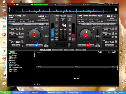126x94 pixels.
Task: Click the Windows Inicio start button
Action: [6, 92]
